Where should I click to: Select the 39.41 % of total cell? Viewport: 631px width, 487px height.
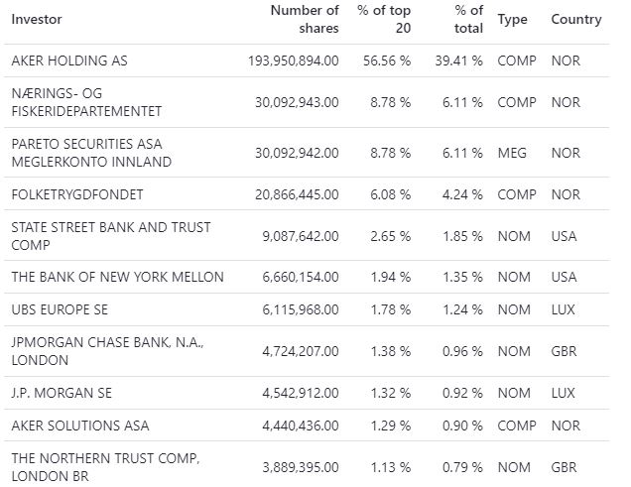(461, 61)
